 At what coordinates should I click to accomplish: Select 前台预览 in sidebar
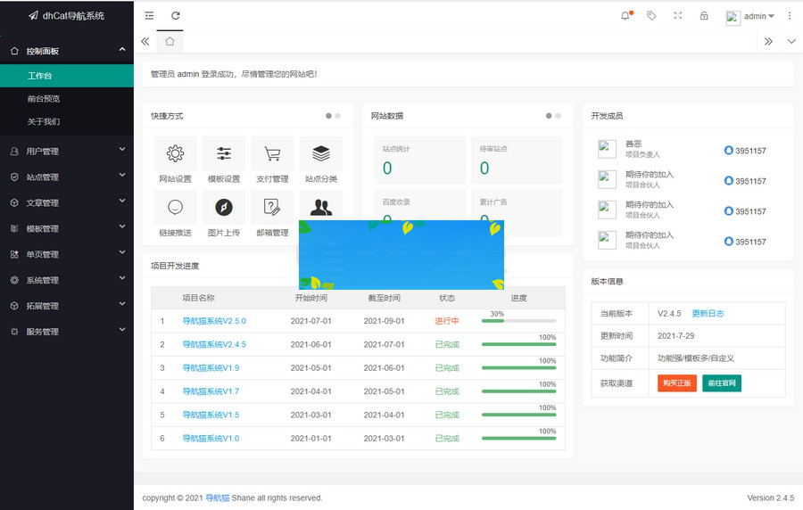(44, 99)
